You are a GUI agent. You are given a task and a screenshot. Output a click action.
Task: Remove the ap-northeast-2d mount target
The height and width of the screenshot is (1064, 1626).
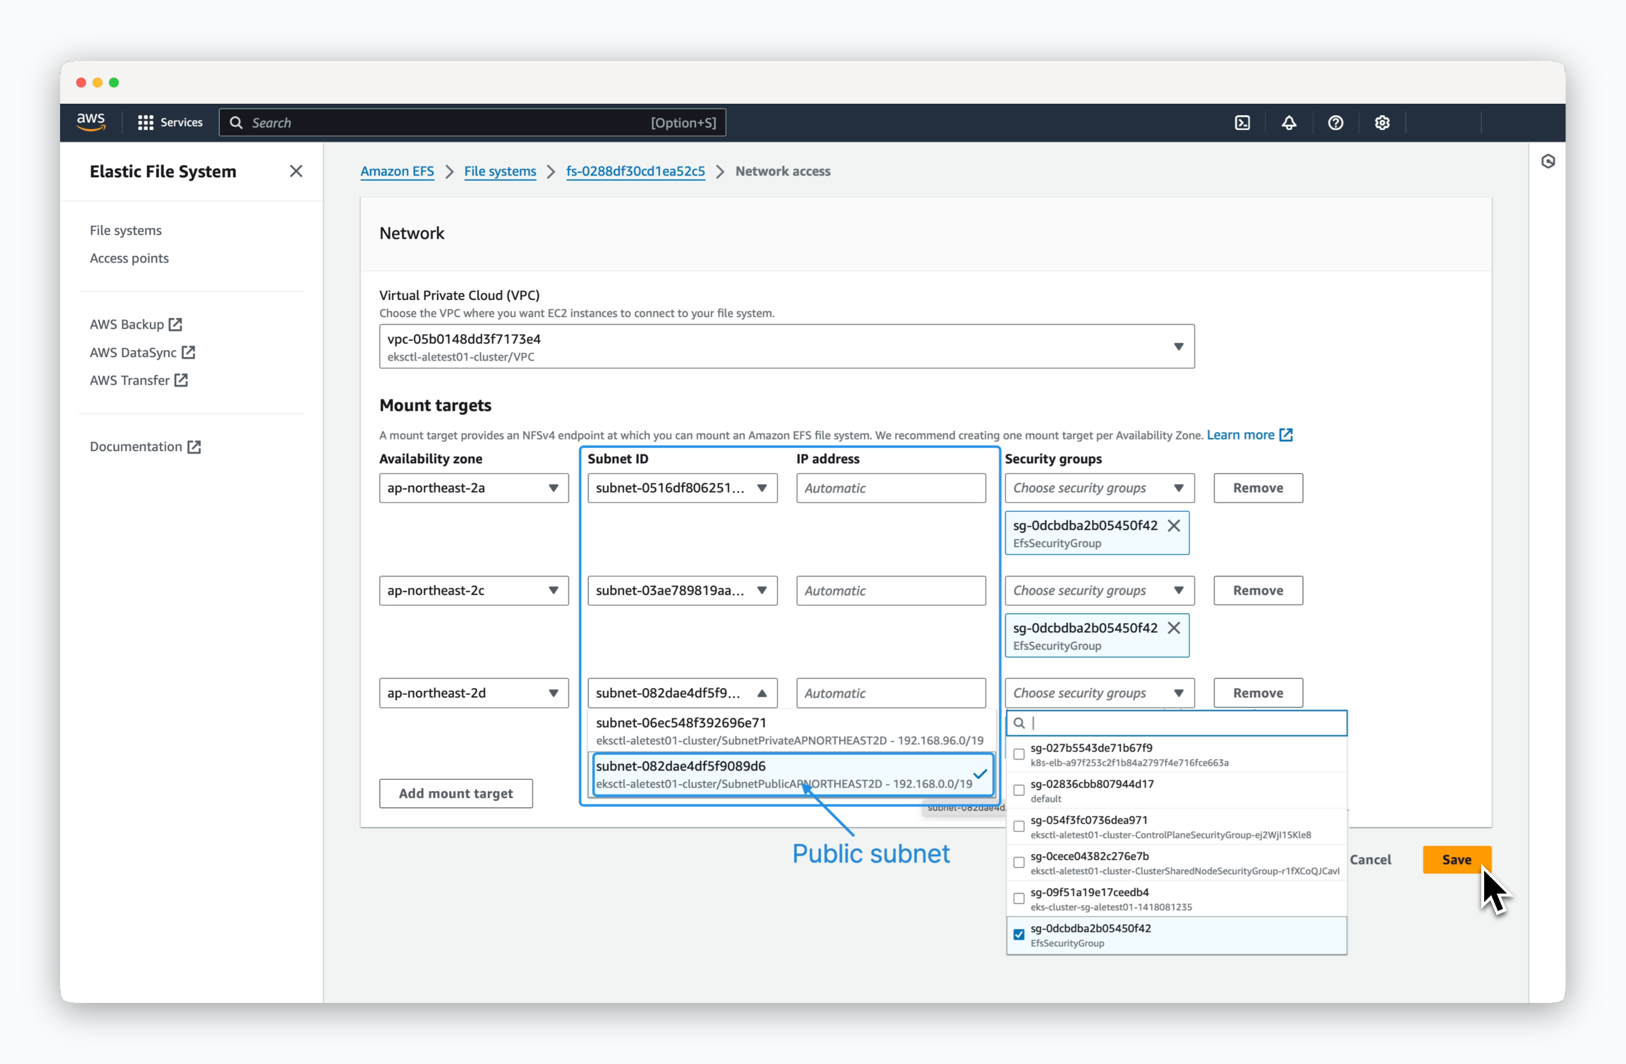pos(1258,693)
